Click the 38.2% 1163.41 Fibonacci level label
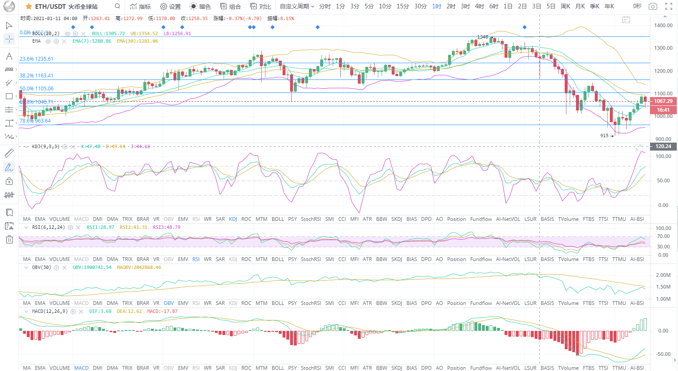This screenshot has height=371, width=678. [x=36, y=76]
